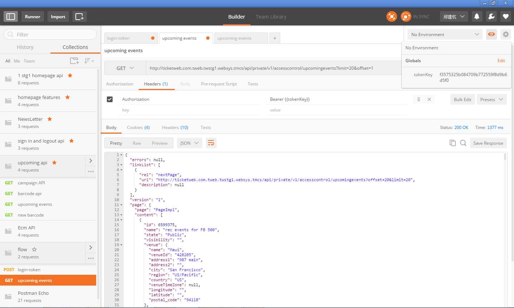Filter collections by Team
Viewport: 514px width, 308px height.
29,61
